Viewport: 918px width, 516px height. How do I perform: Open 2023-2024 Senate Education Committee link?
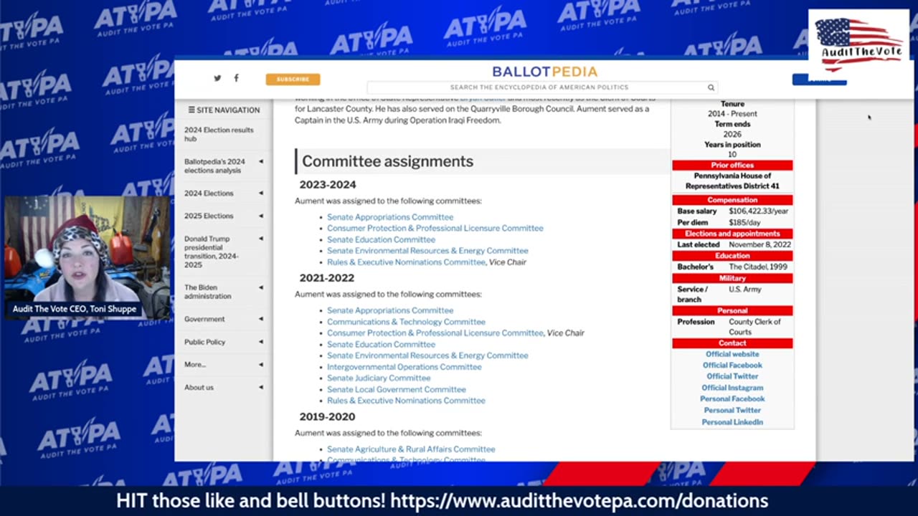coord(381,239)
